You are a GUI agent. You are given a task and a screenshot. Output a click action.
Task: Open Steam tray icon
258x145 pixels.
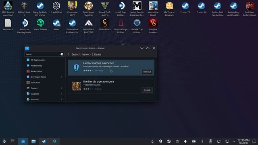[x=169, y=141]
